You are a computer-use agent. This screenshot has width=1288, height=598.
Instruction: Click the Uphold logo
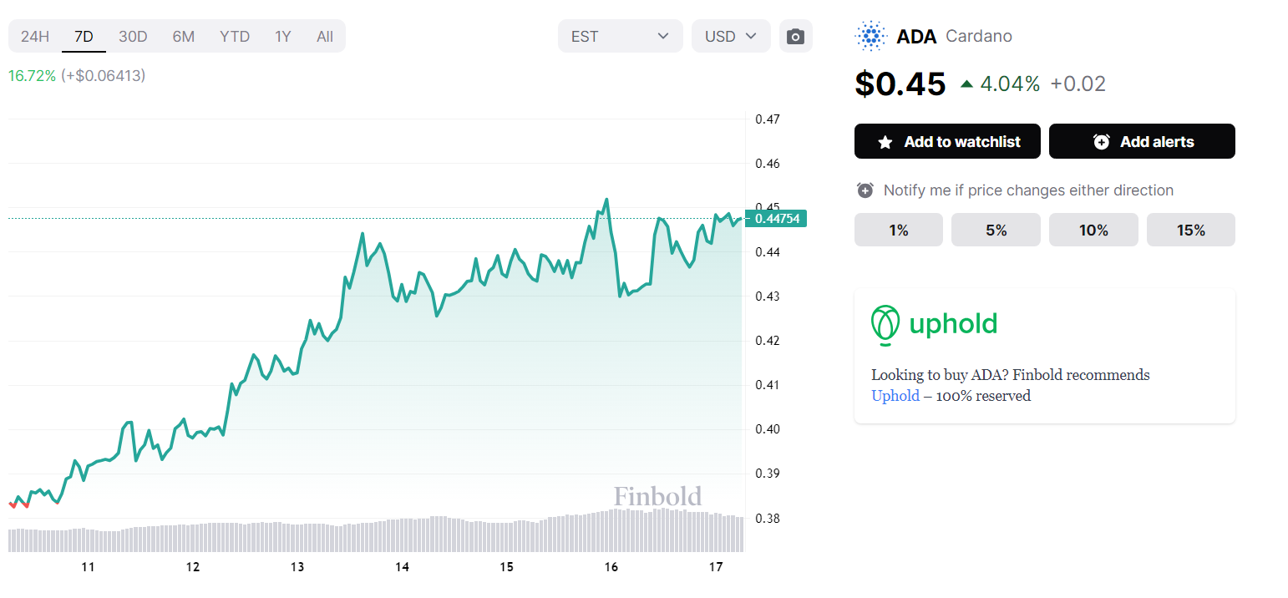[934, 324]
